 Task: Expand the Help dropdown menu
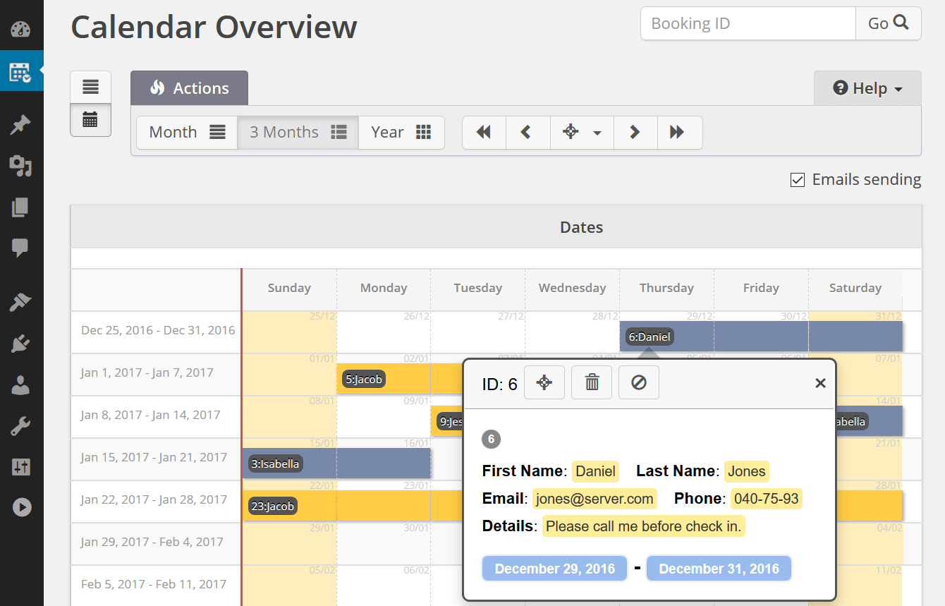pos(867,87)
